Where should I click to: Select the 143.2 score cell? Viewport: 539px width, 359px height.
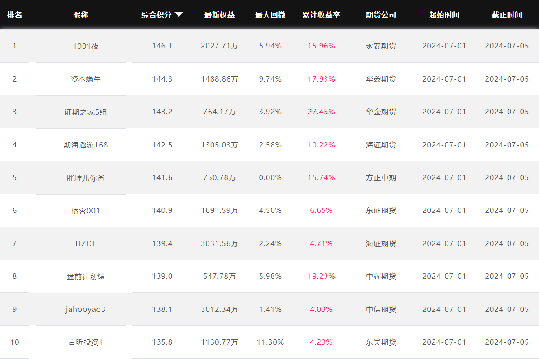click(162, 112)
